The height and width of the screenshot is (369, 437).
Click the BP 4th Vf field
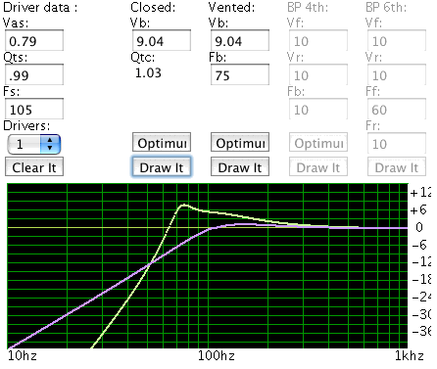318,40
